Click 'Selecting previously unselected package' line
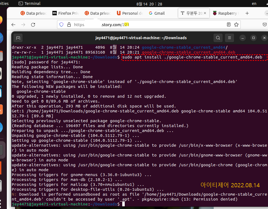268x209 pixels. point(87,121)
